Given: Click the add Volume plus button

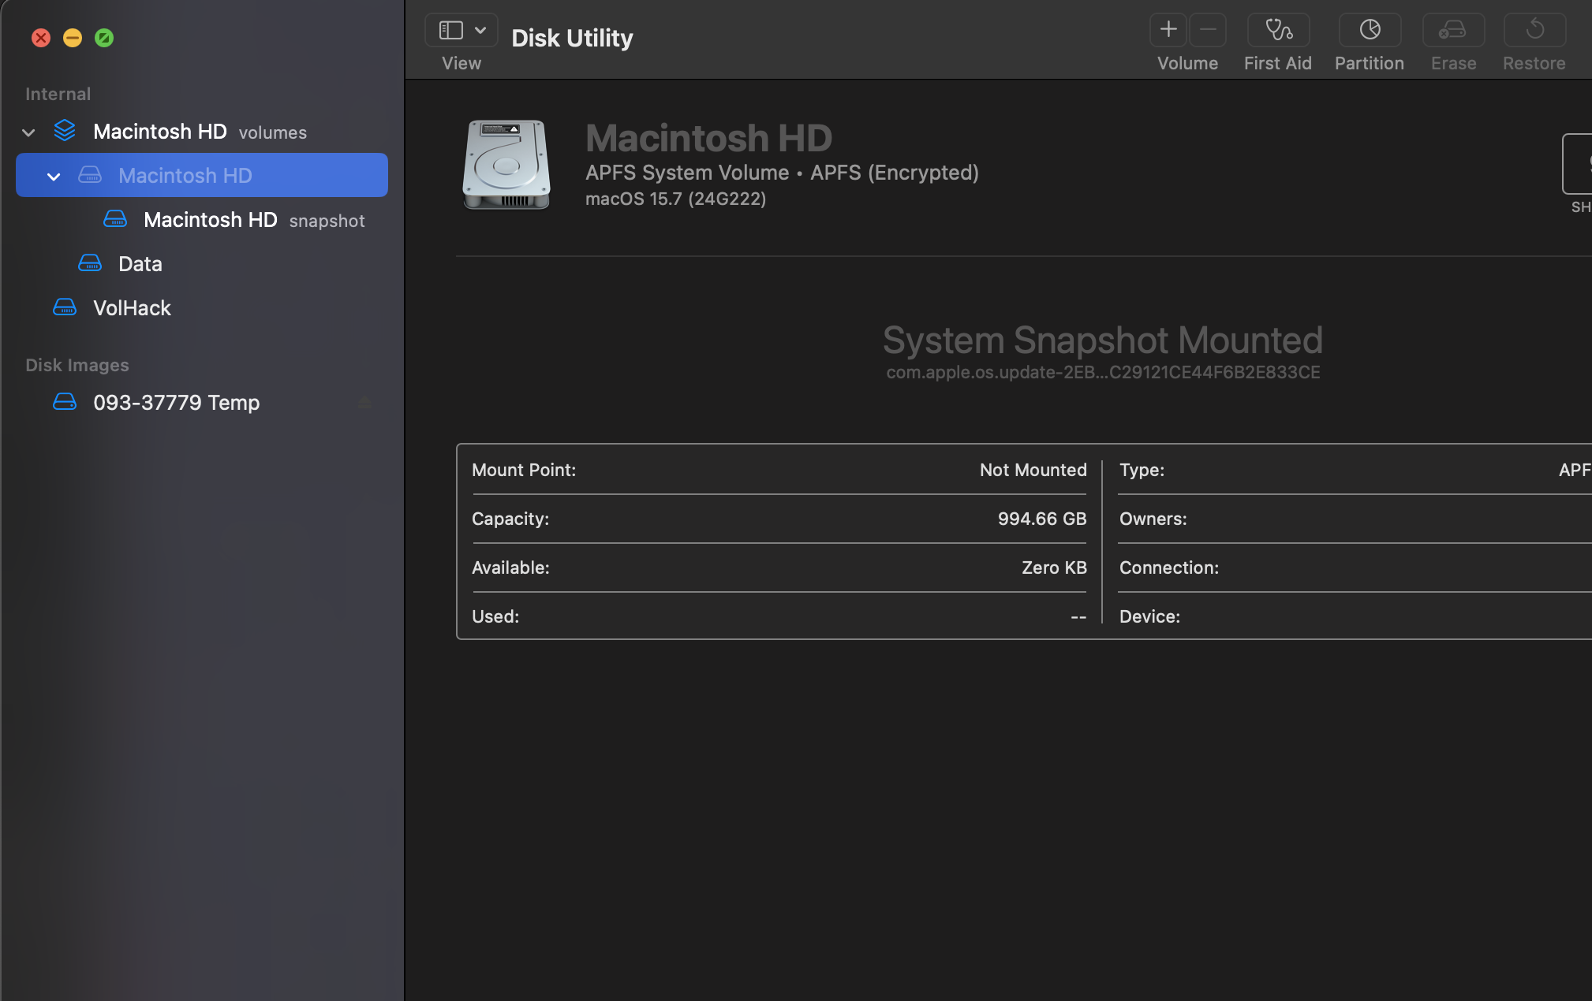Looking at the screenshot, I should 1168,31.
